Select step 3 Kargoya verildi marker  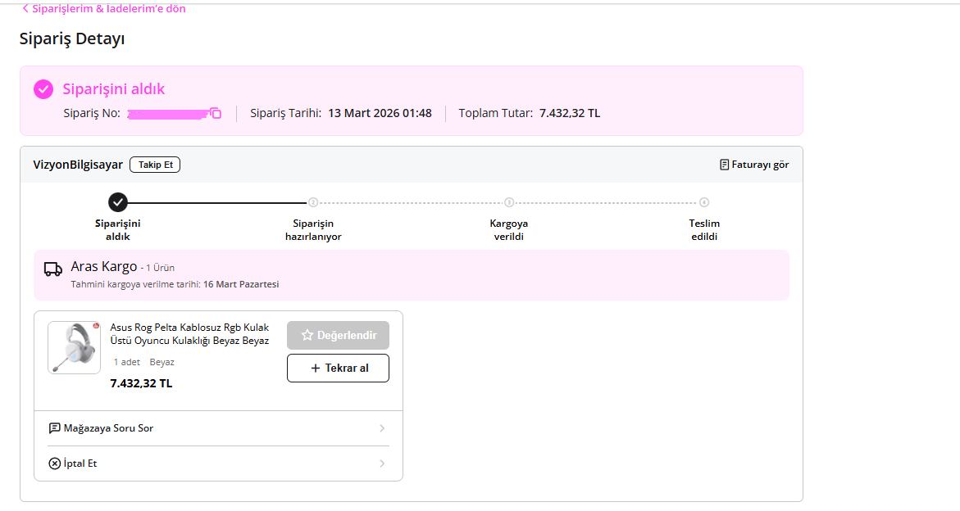coord(509,202)
